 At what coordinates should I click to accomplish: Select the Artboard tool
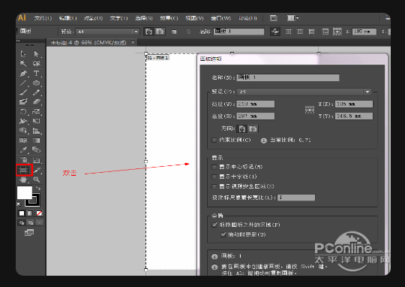coord(23,171)
